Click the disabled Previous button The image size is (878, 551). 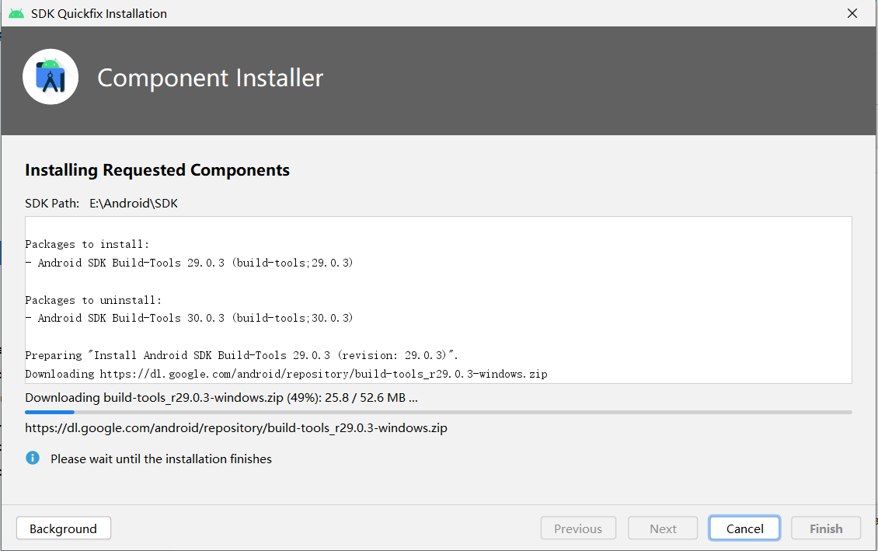click(578, 528)
